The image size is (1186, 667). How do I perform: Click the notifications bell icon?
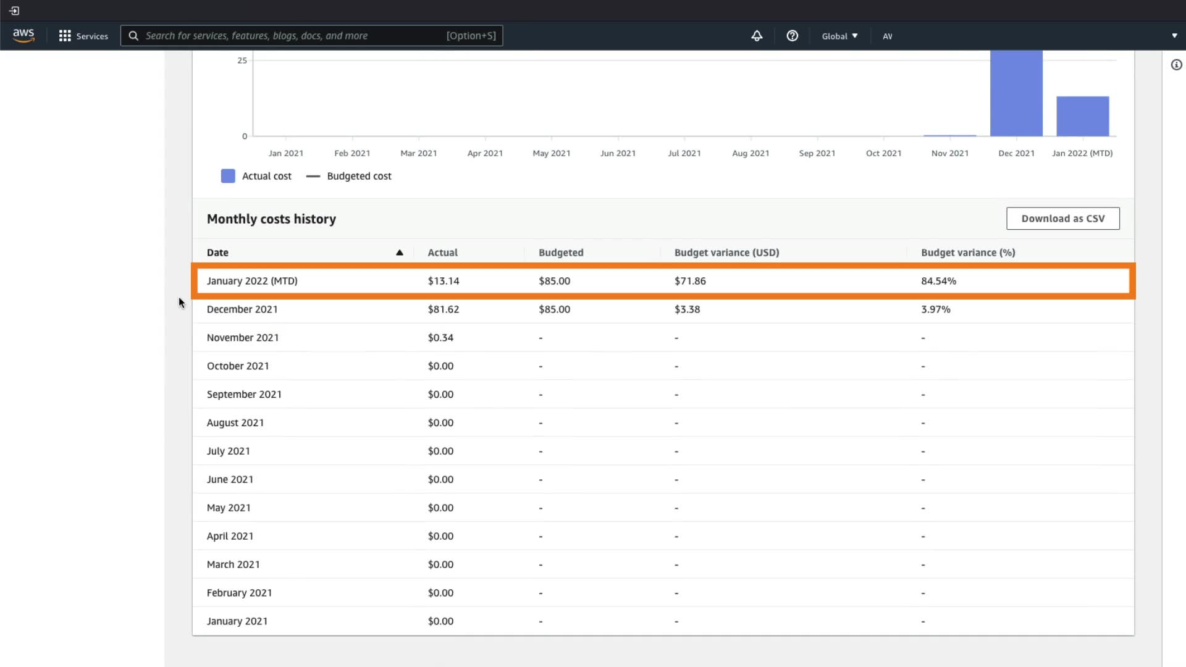(x=757, y=36)
